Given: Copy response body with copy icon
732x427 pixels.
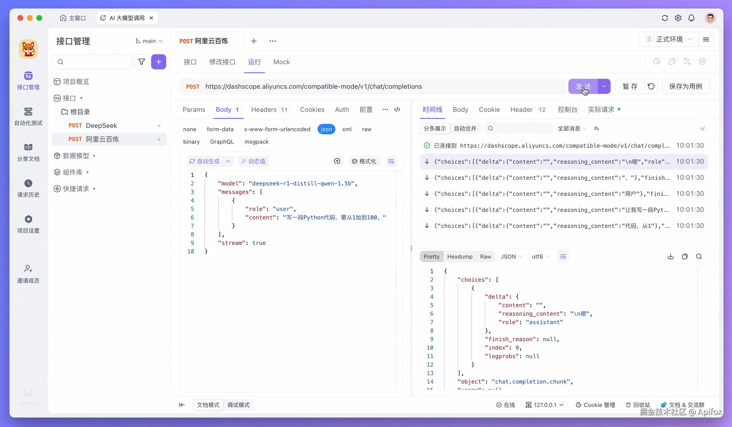Looking at the screenshot, I should click(x=685, y=257).
